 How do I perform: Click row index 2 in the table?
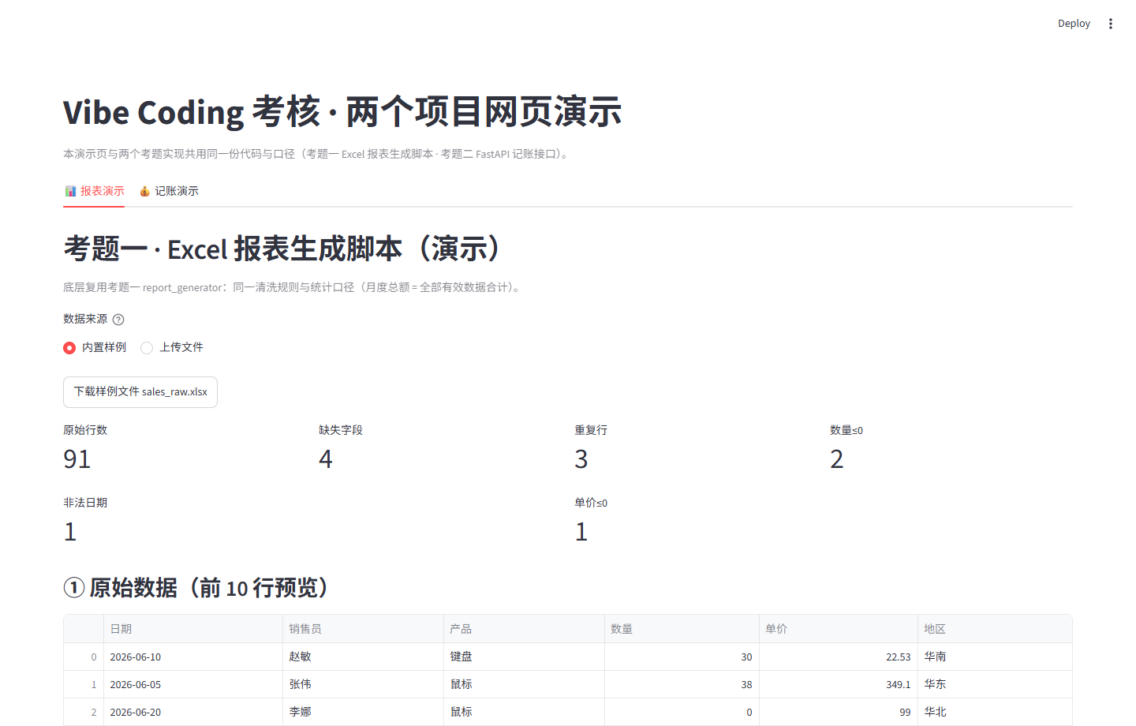pyautogui.click(x=84, y=712)
